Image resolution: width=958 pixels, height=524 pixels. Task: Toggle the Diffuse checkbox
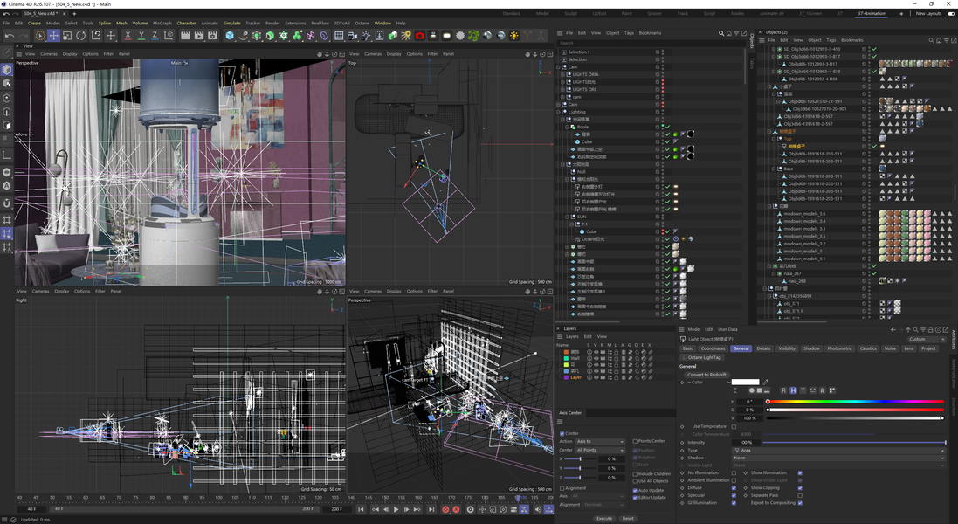(x=734, y=487)
